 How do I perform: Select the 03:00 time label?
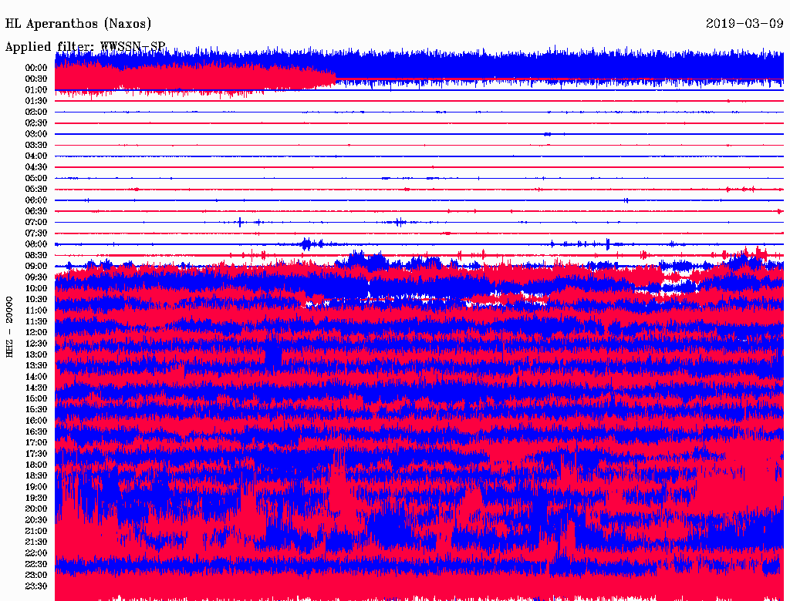37,134
